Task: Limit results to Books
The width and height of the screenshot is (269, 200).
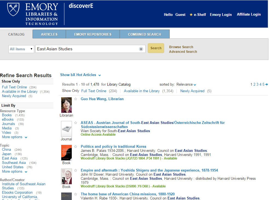Action: click(x=7, y=115)
